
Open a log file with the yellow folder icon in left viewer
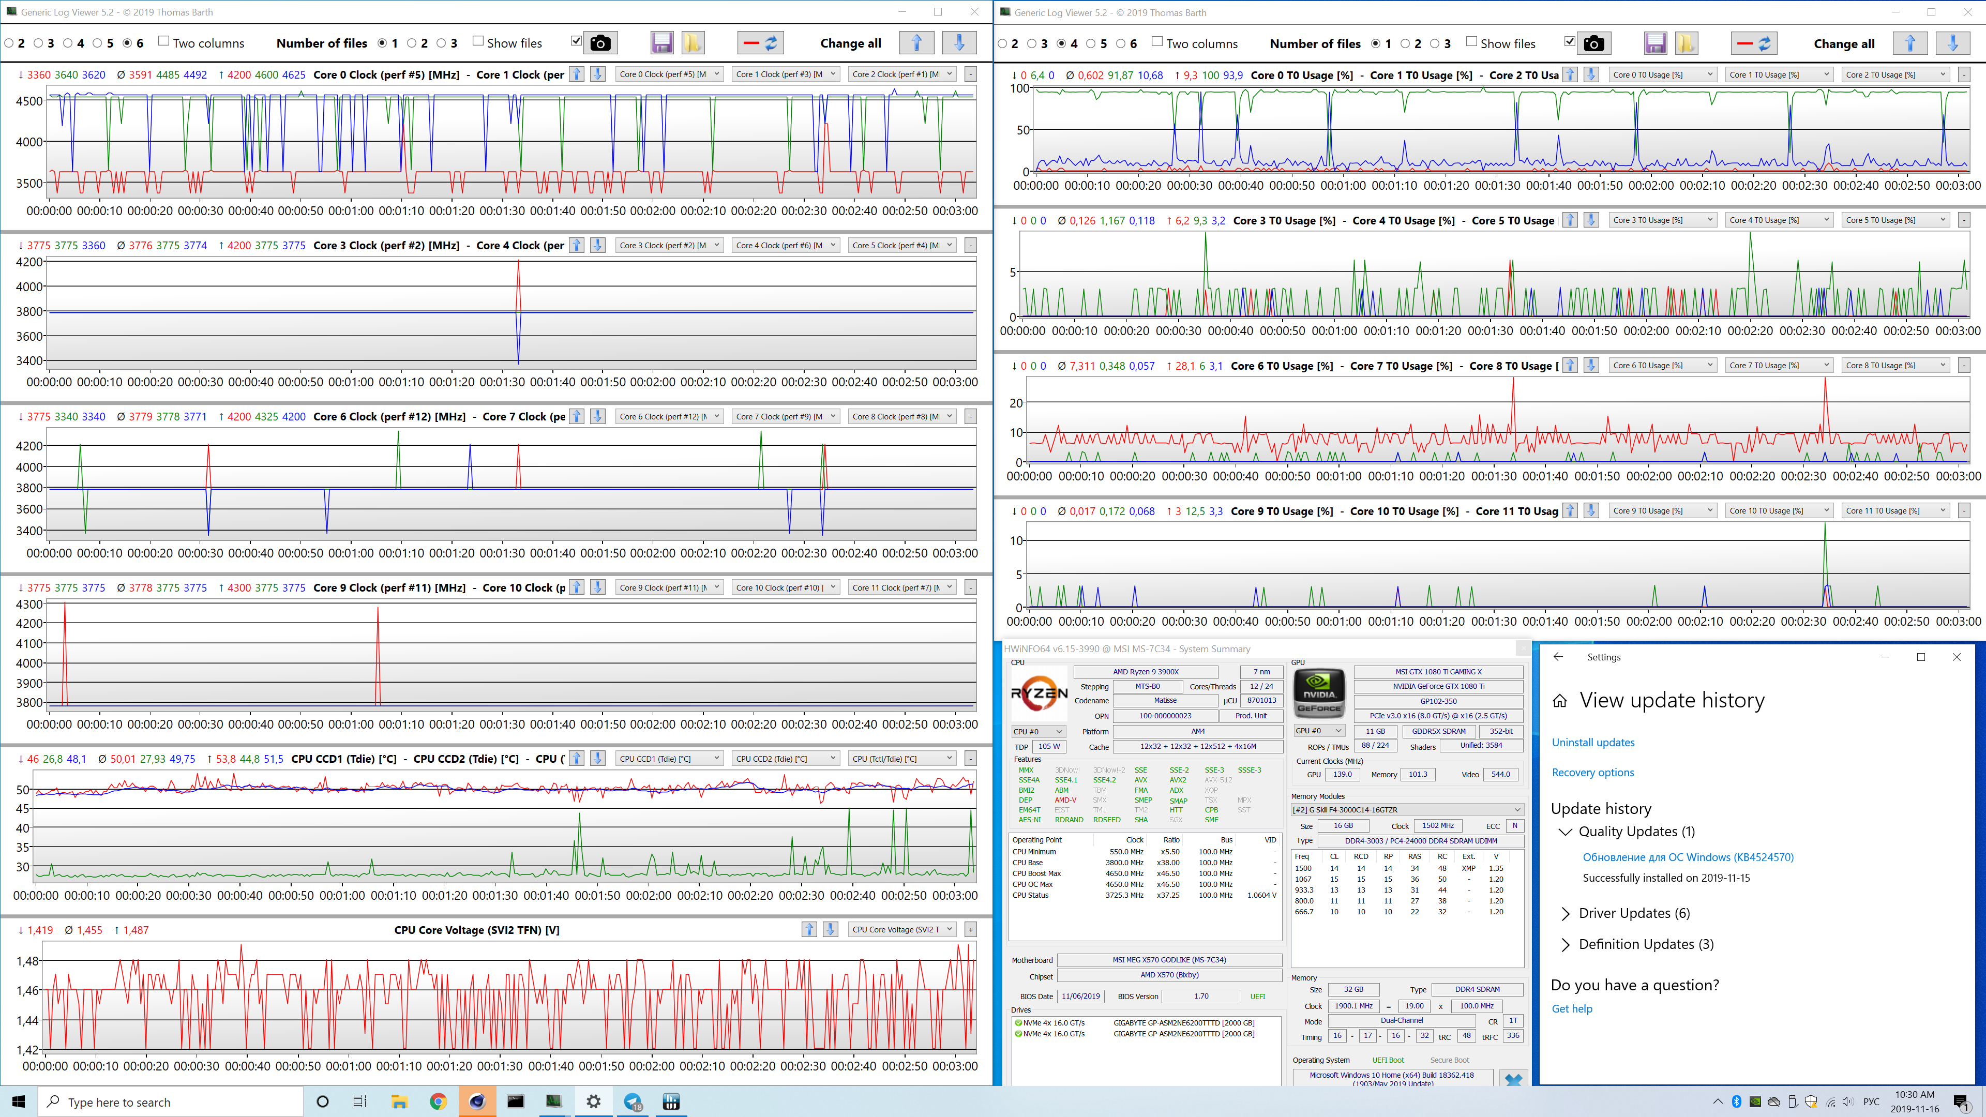click(x=693, y=43)
